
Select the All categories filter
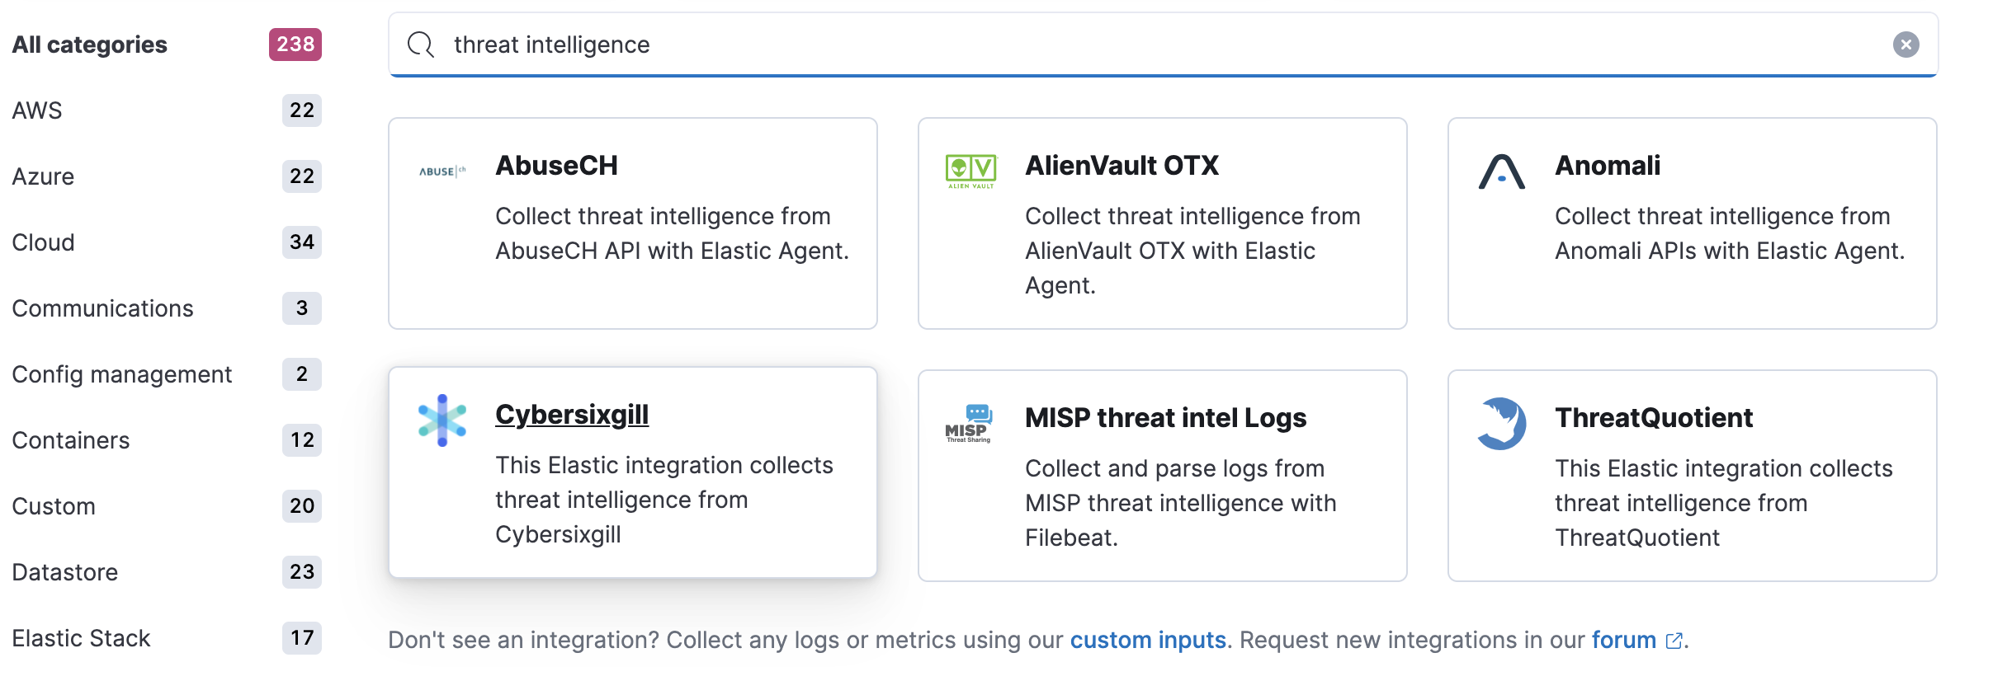pos(90,45)
